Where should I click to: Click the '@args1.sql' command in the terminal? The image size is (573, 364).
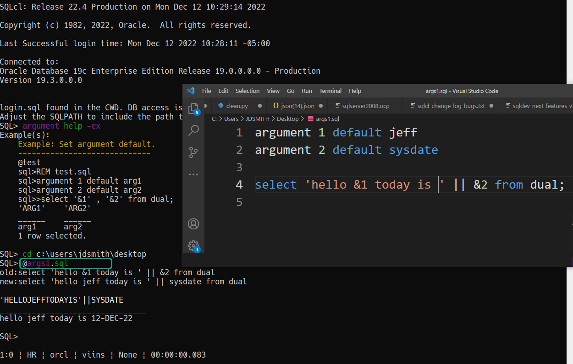point(45,263)
